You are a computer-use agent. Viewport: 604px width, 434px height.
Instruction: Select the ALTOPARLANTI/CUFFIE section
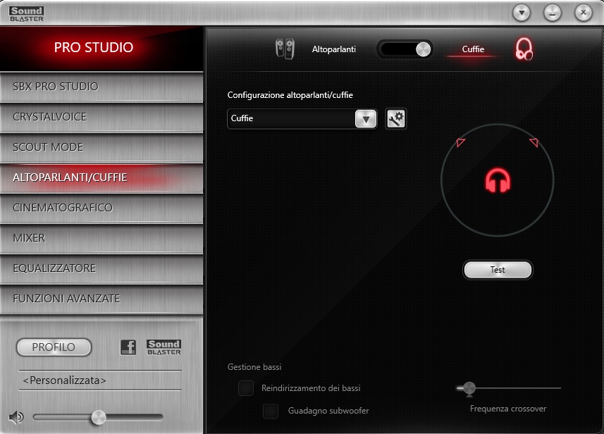pyautogui.click(x=101, y=178)
